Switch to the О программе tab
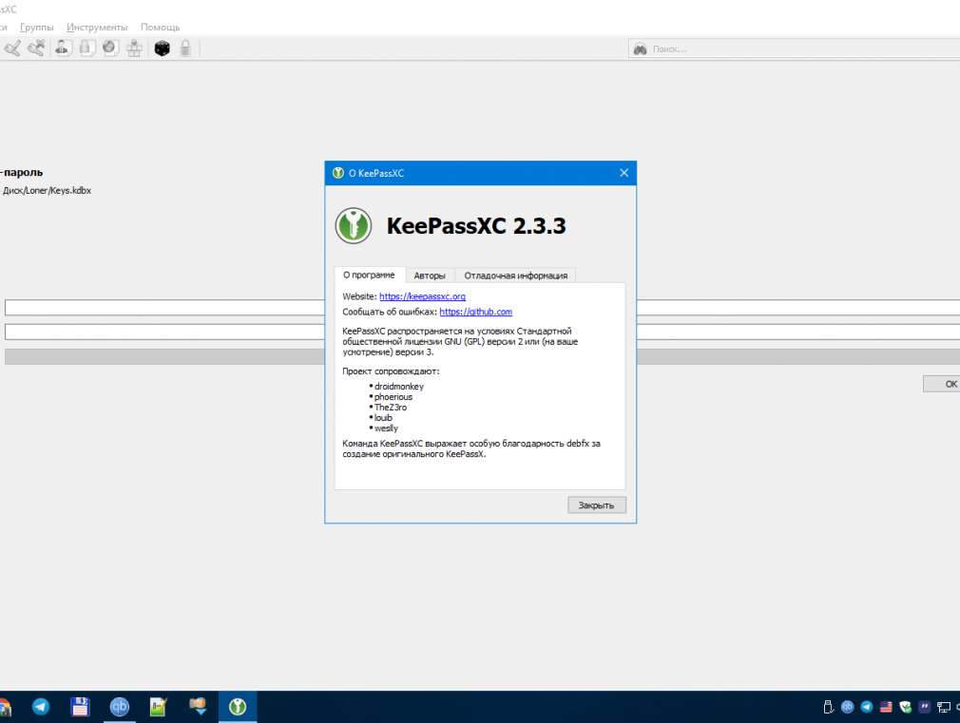Screen dimensions: 960x723 369,275
